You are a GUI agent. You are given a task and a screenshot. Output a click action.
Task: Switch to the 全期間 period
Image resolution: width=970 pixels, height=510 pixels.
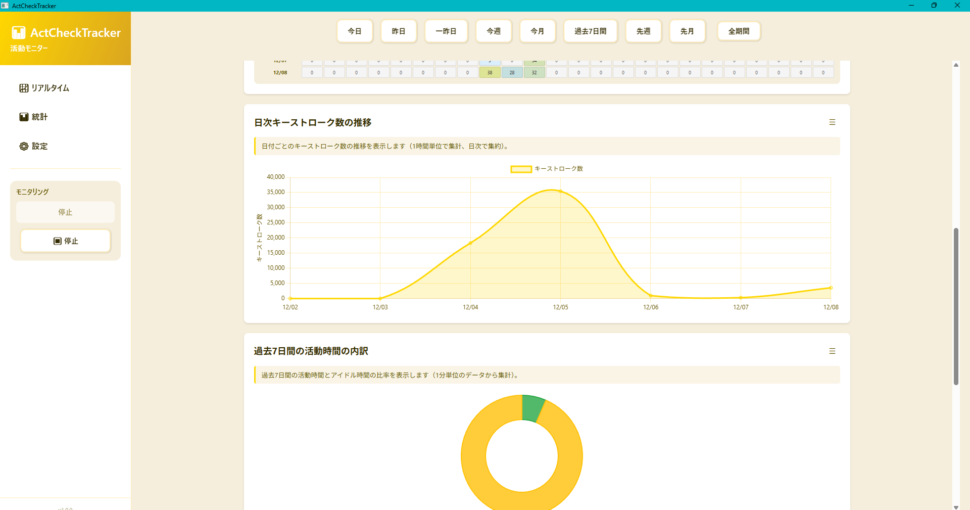pyautogui.click(x=739, y=31)
